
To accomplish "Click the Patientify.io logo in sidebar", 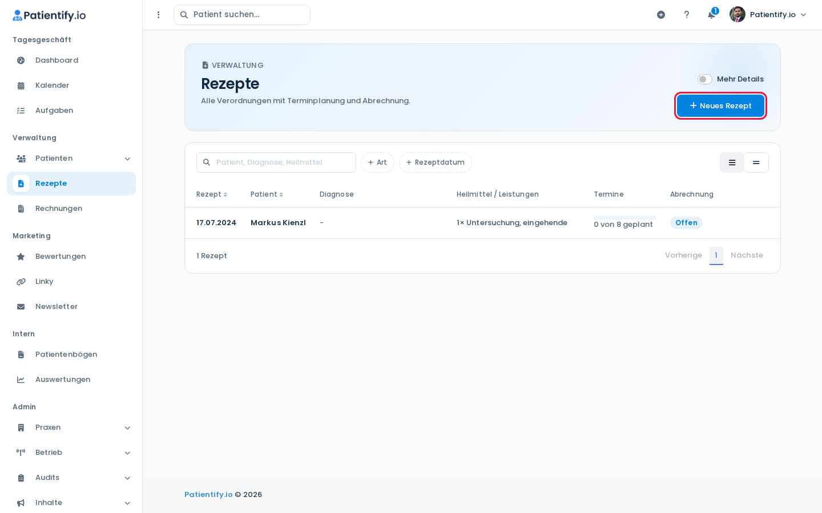I will (x=49, y=15).
